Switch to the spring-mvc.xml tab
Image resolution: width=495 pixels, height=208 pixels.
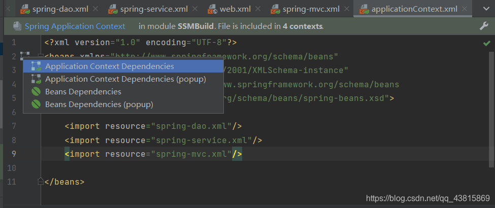[x=311, y=9]
